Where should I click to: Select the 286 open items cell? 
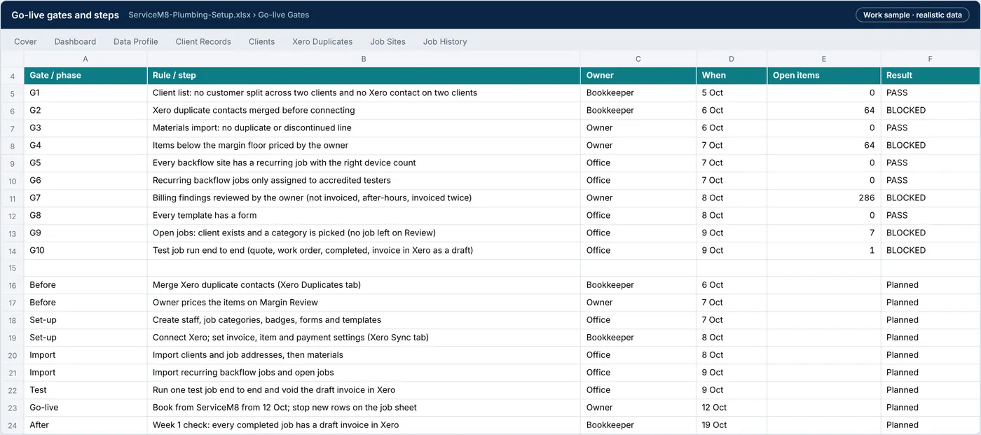click(824, 198)
